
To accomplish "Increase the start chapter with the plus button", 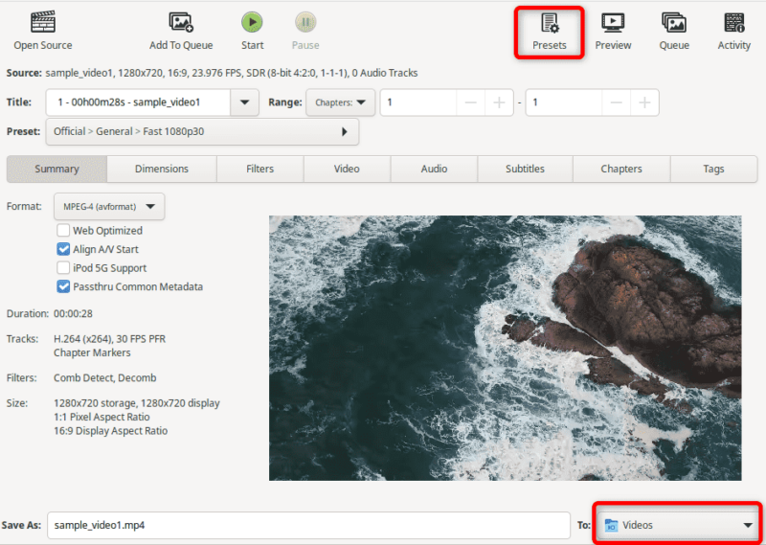I will (499, 102).
